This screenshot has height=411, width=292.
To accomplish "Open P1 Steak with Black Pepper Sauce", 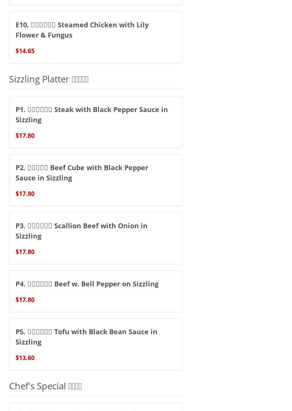I will tap(91, 114).
